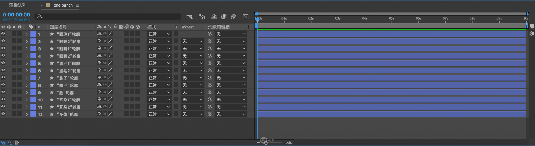Click the shy layers hide icon

[x=214, y=16]
